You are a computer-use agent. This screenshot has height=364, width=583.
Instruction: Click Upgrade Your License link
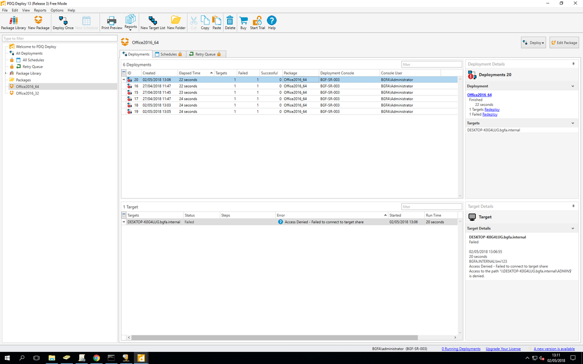(503, 349)
